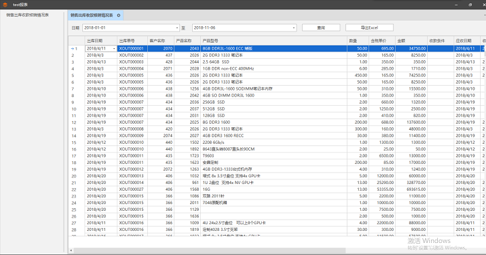Click the 512GB SSD product cell

click(x=274, y=108)
